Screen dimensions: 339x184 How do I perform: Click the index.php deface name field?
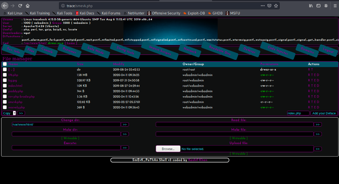[298, 113]
